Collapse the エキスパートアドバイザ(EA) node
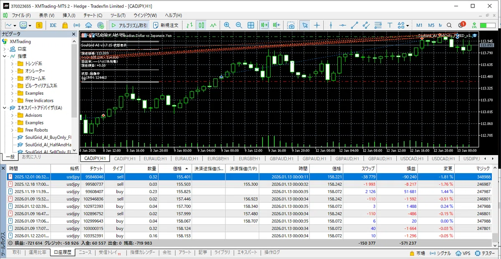 (x=5, y=108)
